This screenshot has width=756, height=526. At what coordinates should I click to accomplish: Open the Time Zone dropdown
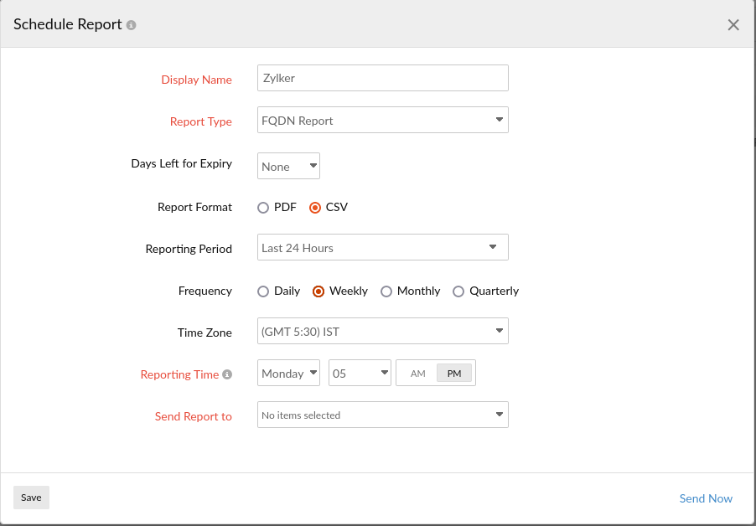point(382,331)
